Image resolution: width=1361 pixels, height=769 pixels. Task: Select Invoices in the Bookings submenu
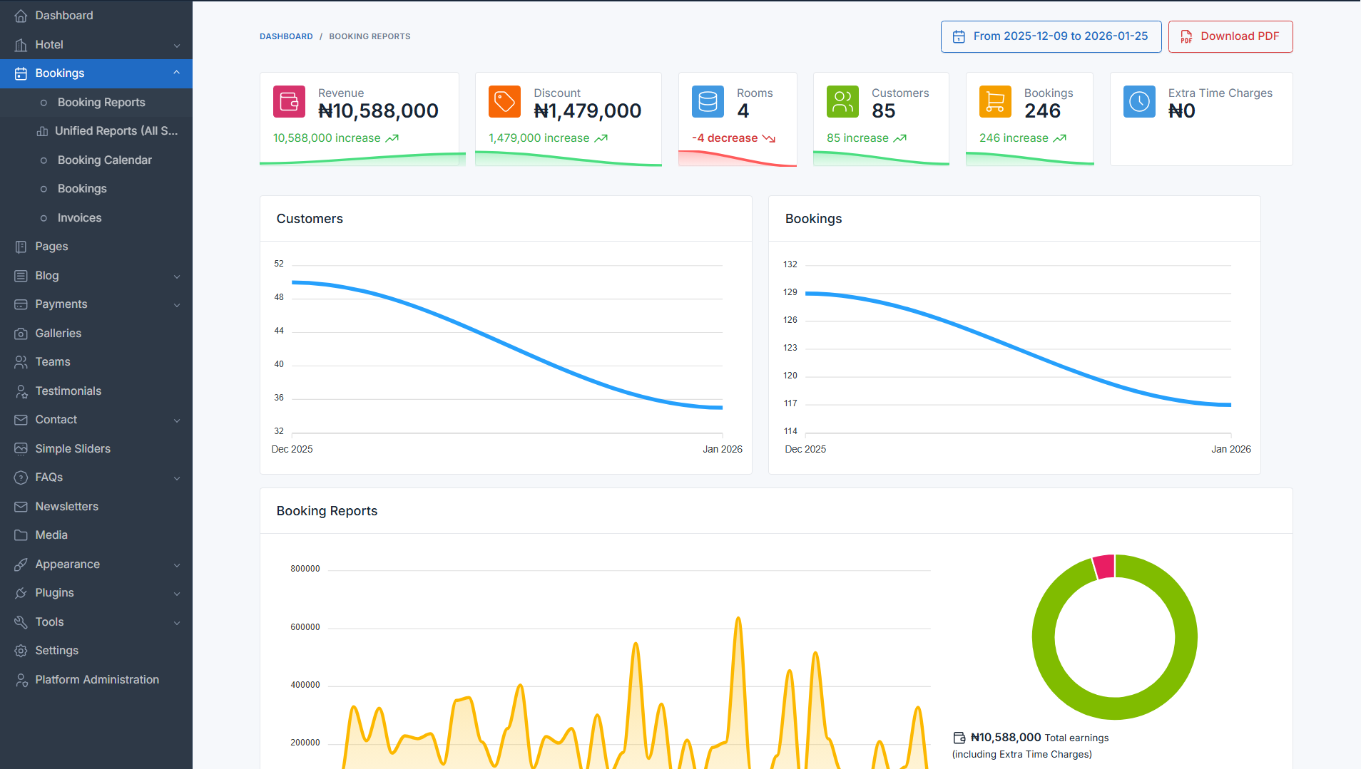79,218
